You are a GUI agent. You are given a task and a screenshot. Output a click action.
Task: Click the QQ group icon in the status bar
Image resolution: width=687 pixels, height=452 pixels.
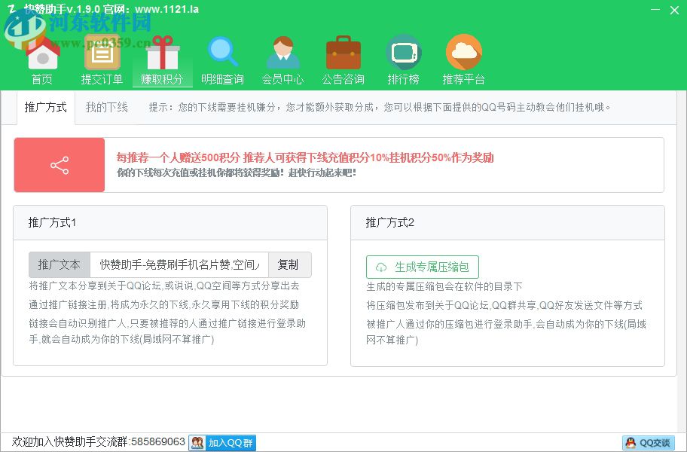(196, 443)
